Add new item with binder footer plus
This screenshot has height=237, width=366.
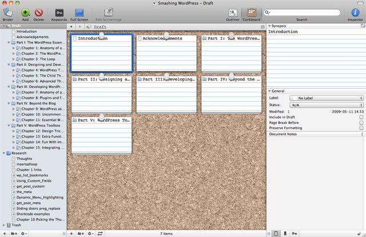click(5, 234)
